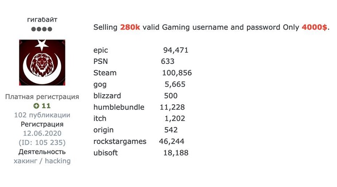
Task: Click the rockstargames entry
Action: point(120,142)
